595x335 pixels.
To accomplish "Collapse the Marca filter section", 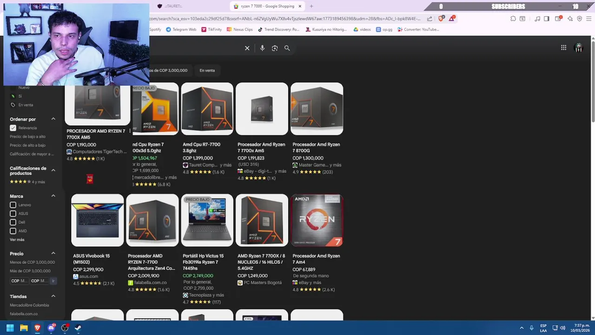I will tap(53, 196).
